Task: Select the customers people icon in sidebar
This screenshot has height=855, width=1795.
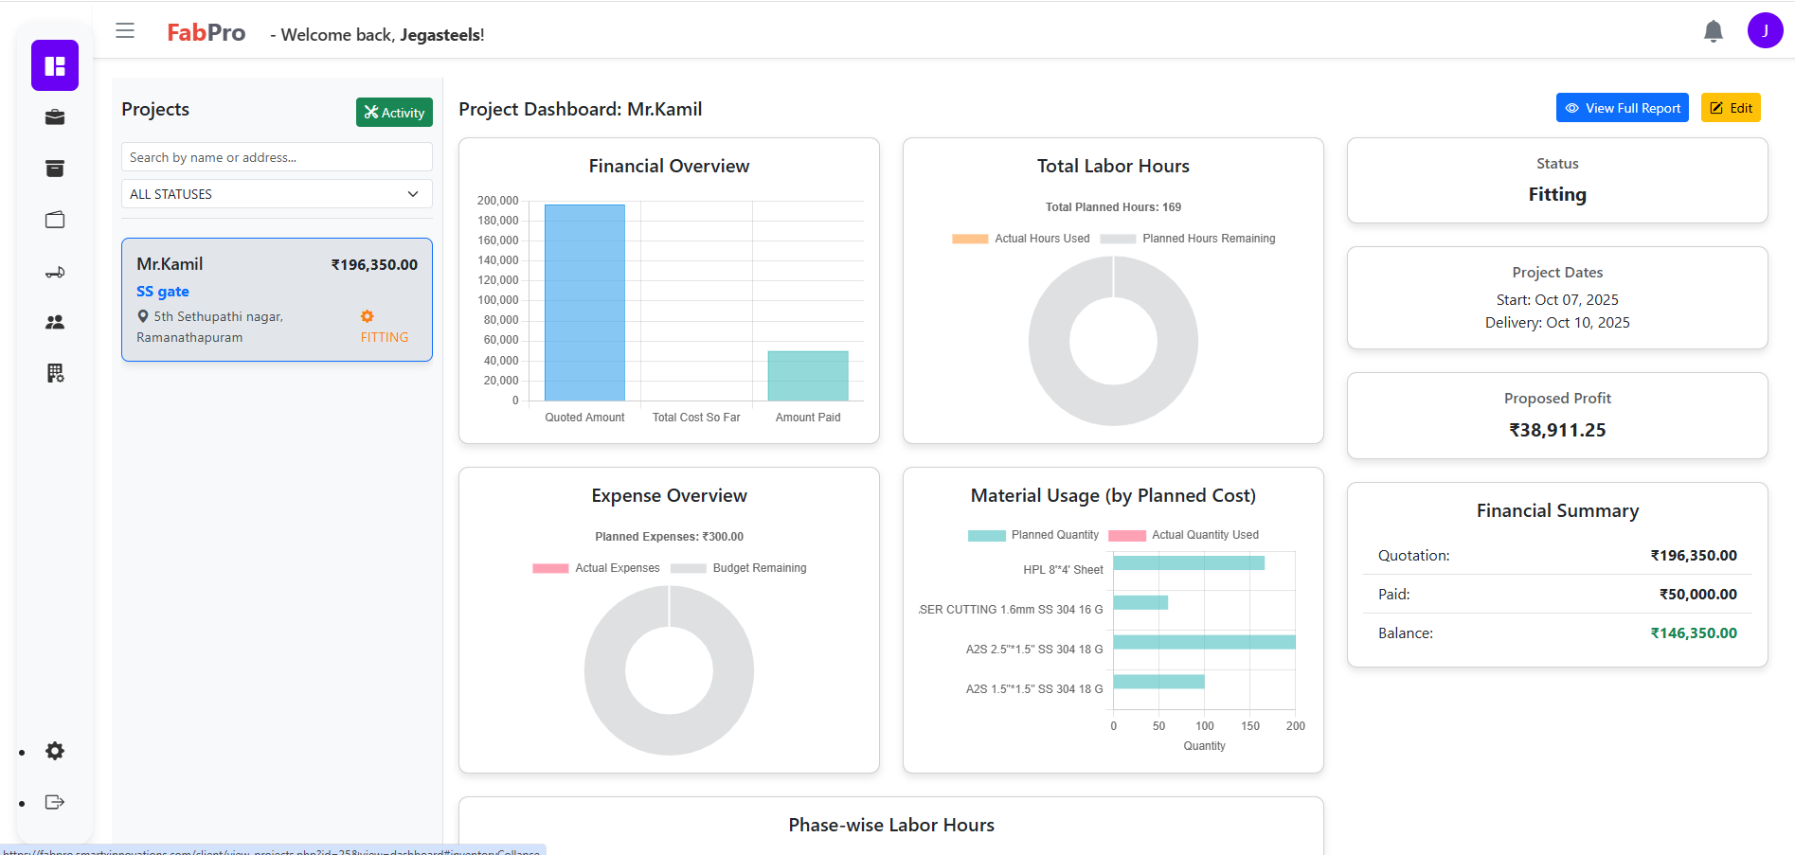Action: tap(54, 321)
